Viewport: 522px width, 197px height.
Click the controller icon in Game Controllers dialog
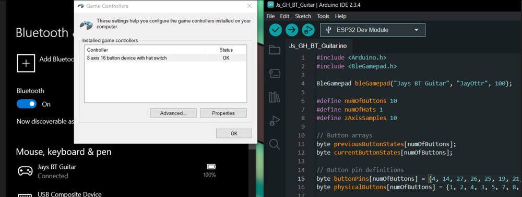(86, 25)
